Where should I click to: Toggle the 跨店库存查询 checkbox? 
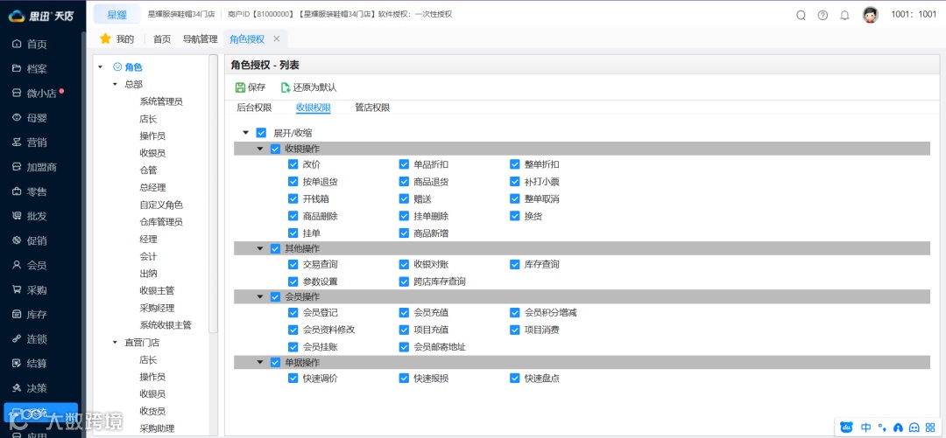(404, 282)
